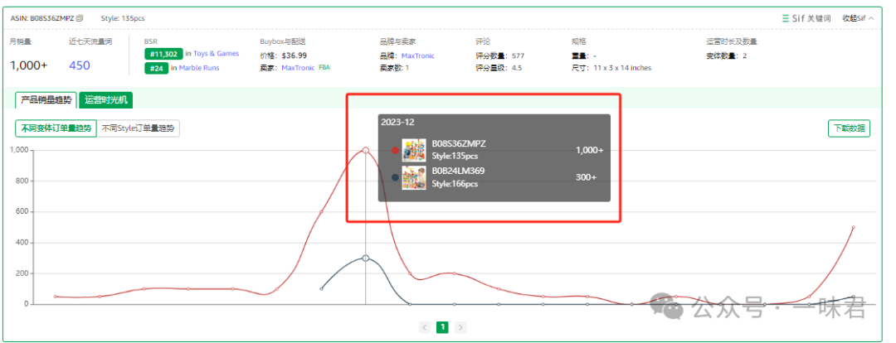
Task: Go to the next page with the right arrow
Action: tap(461, 327)
